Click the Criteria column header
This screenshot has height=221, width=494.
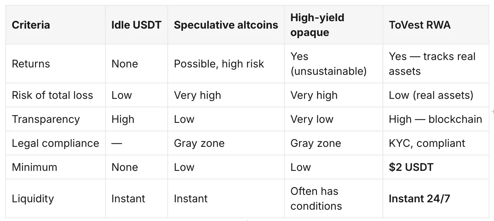click(x=31, y=25)
